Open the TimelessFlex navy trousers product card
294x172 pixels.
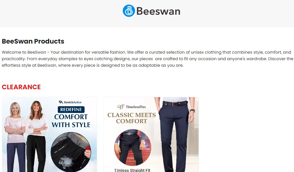(x=151, y=134)
